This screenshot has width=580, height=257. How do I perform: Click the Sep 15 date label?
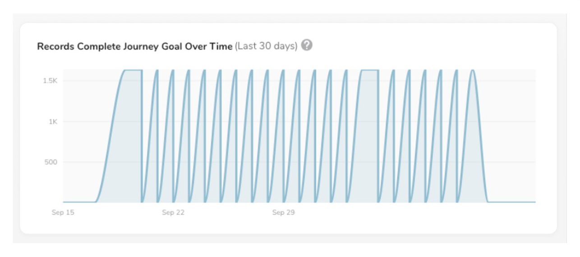63,212
